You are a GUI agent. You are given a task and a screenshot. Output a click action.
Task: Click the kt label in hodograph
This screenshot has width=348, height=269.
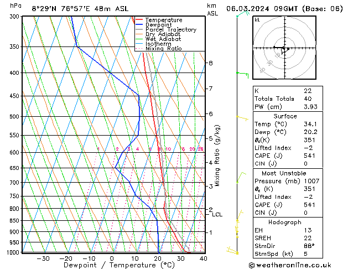(257, 20)
